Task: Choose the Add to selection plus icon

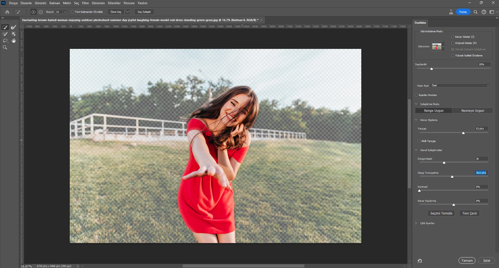Action: [x=33, y=12]
